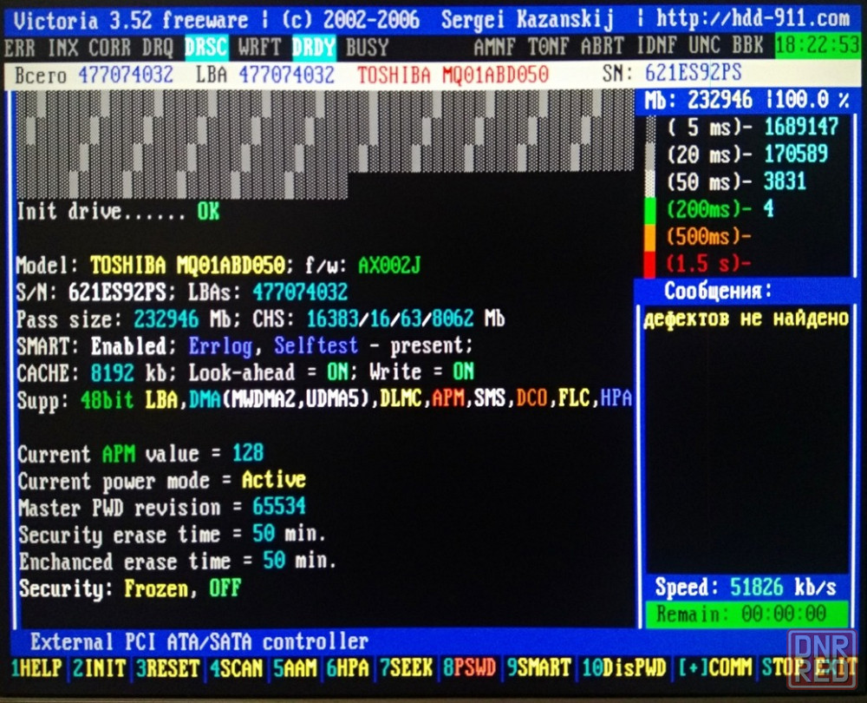Open the red 8PSWD password option
This screenshot has width=867, height=703.
click(469, 668)
